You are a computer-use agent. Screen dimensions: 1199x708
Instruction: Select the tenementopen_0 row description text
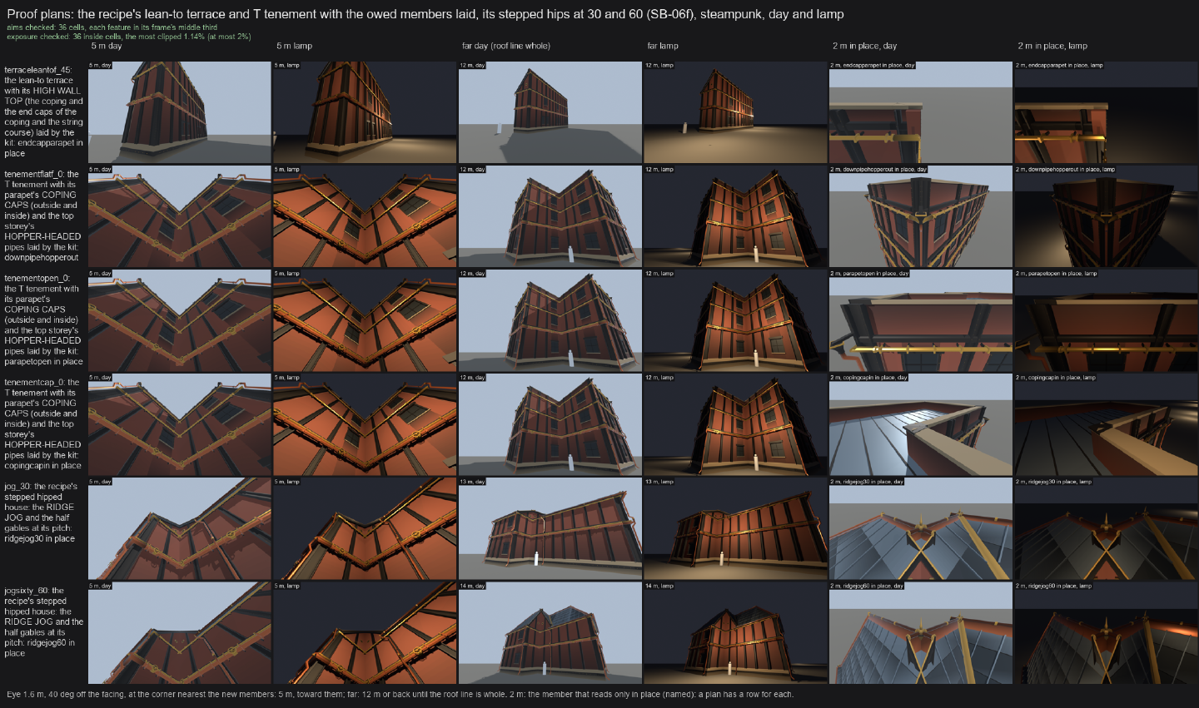tap(44, 319)
